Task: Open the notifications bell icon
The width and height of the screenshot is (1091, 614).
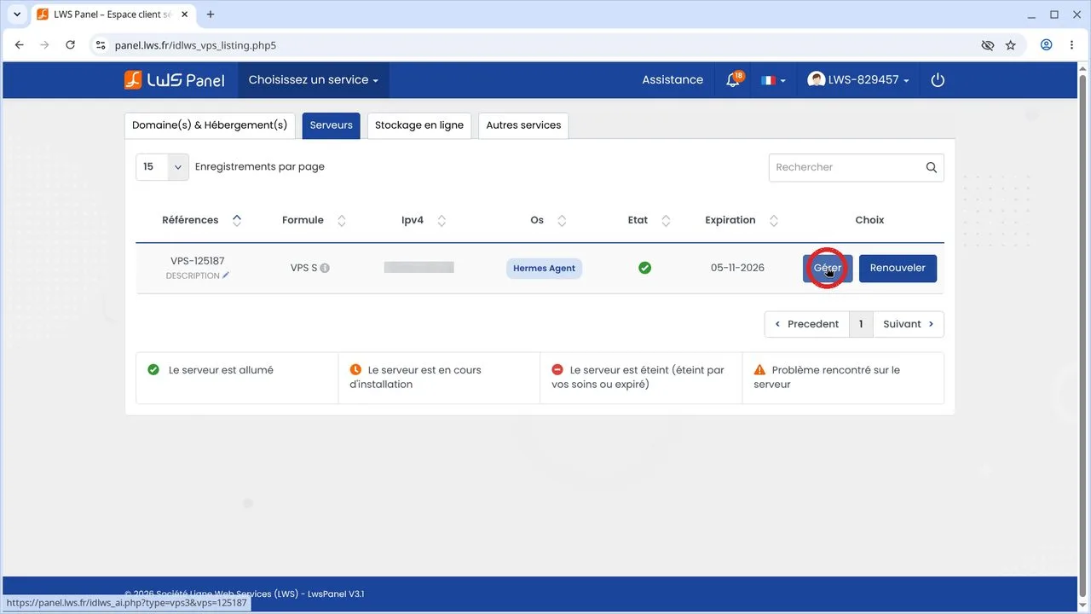Action: [733, 79]
